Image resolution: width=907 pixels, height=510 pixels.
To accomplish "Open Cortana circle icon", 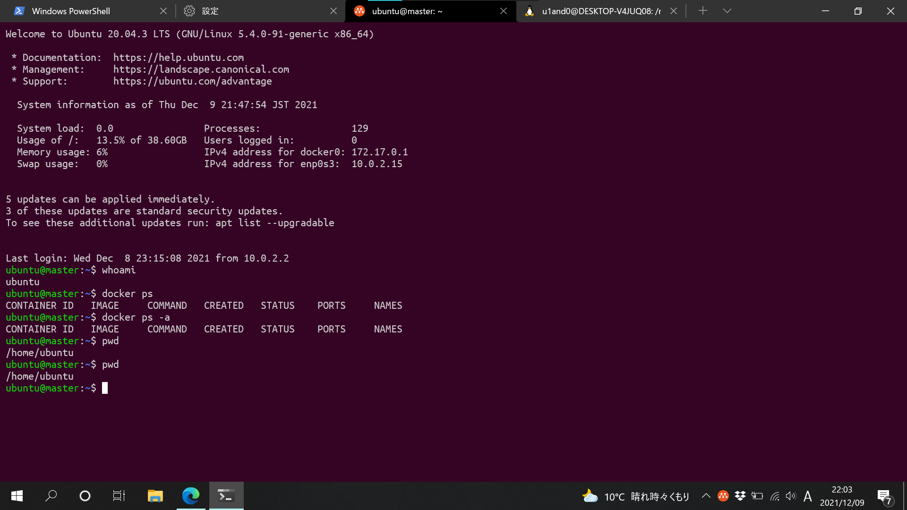I will [85, 496].
